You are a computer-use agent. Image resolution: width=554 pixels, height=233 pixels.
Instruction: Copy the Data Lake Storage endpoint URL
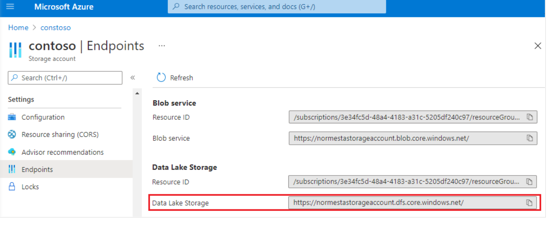tap(529, 203)
